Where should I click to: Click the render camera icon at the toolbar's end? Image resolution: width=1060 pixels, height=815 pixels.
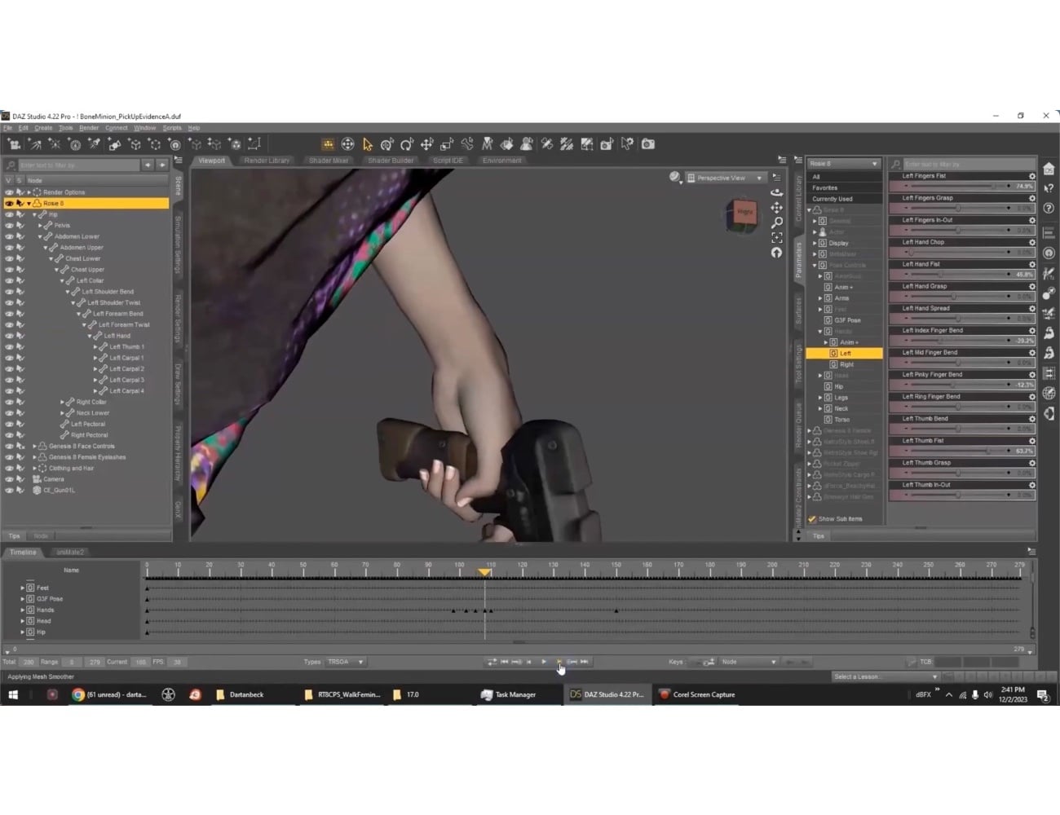click(647, 144)
